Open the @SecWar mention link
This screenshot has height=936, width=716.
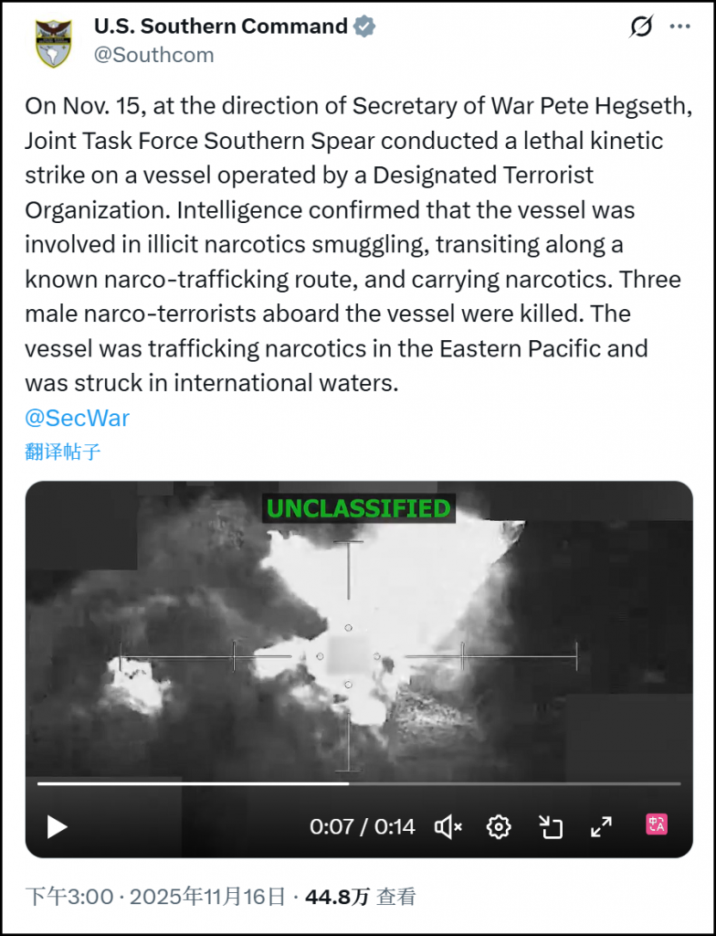click(77, 418)
